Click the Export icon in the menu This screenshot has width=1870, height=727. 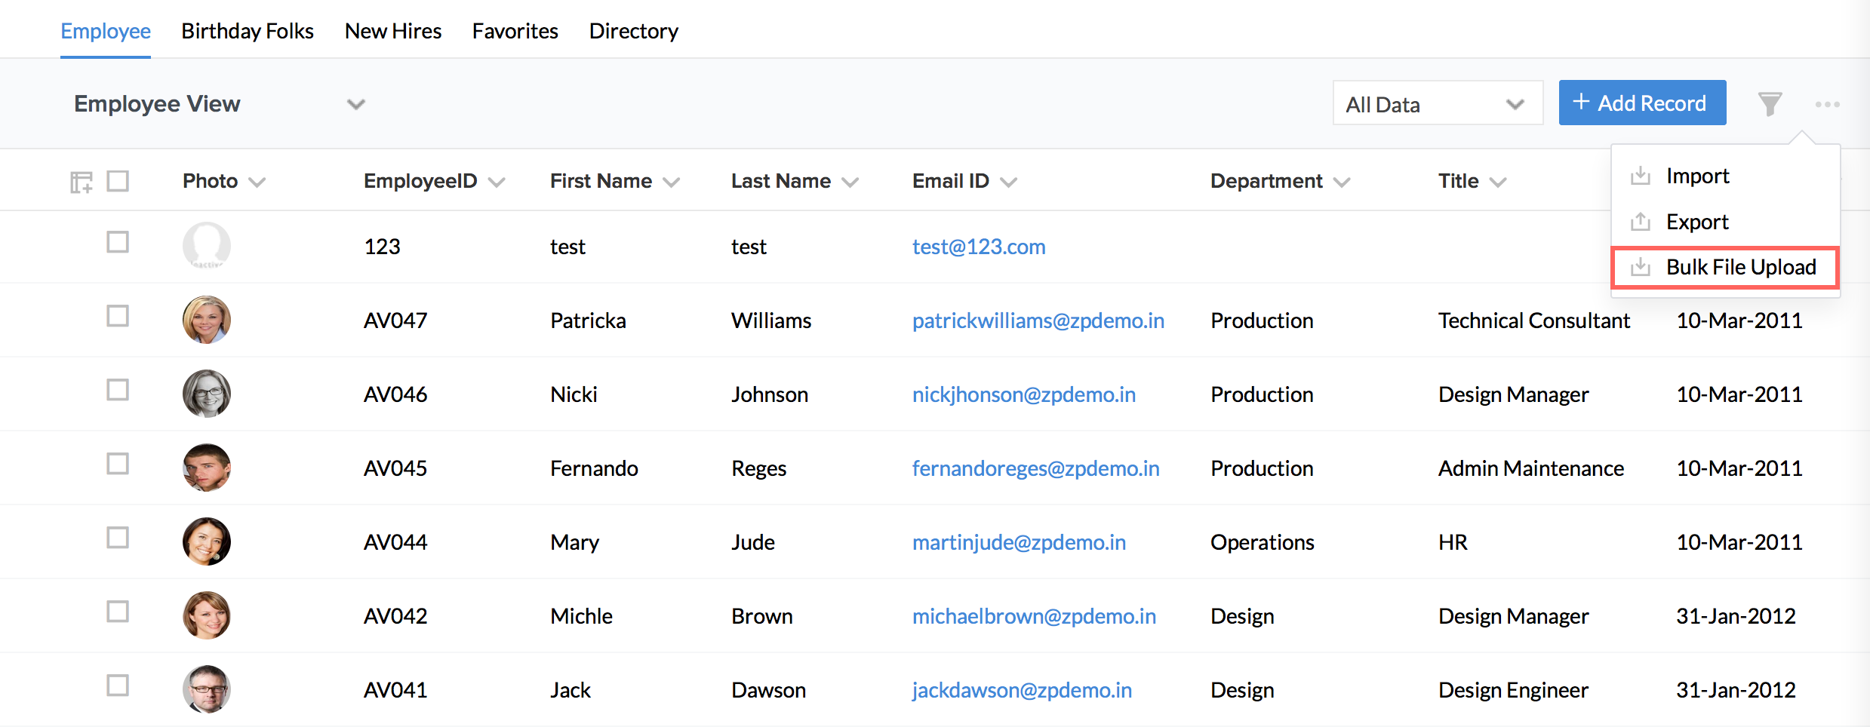coord(1641,222)
